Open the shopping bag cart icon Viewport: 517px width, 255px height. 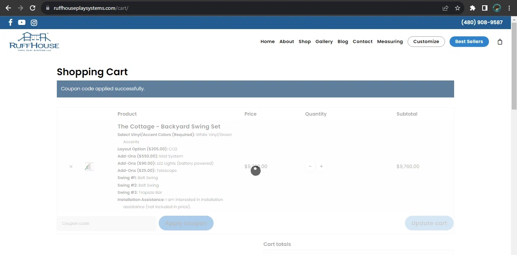pyautogui.click(x=500, y=42)
